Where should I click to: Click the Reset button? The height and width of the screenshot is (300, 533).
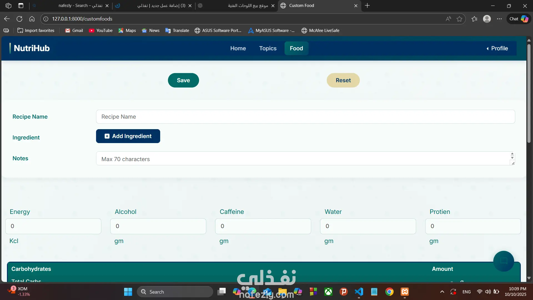pyautogui.click(x=343, y=80)
